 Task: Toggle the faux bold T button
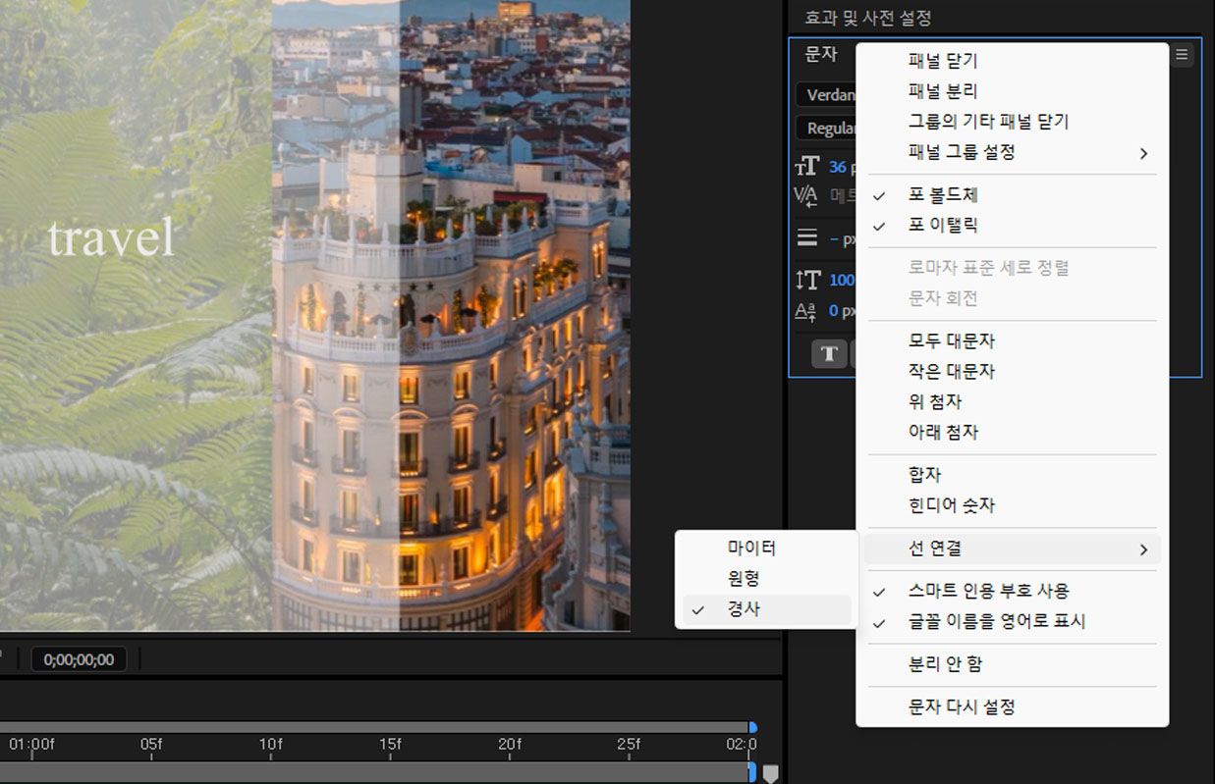click(x=829, y=354)
